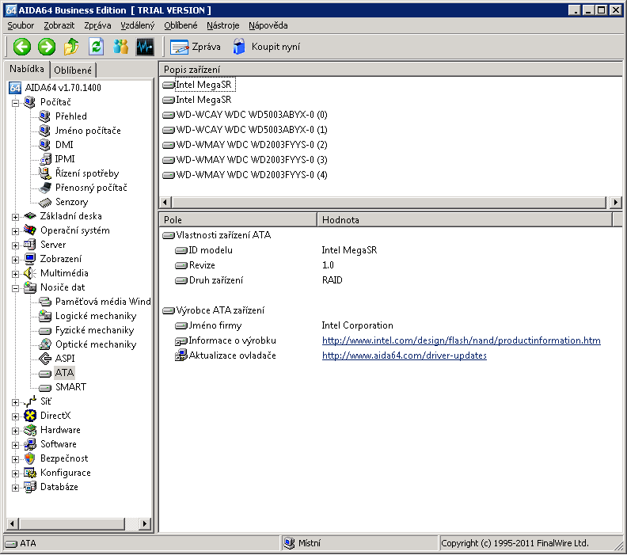The width and height of the screenshot is (627, 555).
Task: Expand the Multimédia node
Action: pyautogui.click(x=15, y=274)
